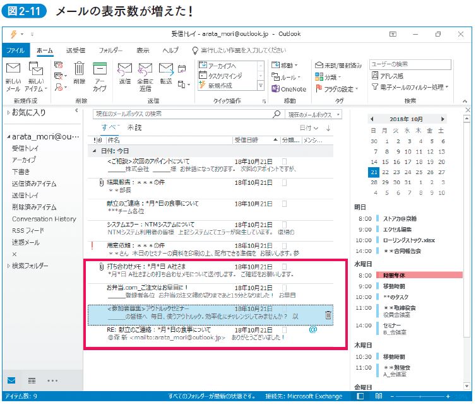Toggle flag checkbox for 用意依頼 mail
The image size is (476, 405).
point(284,246)
